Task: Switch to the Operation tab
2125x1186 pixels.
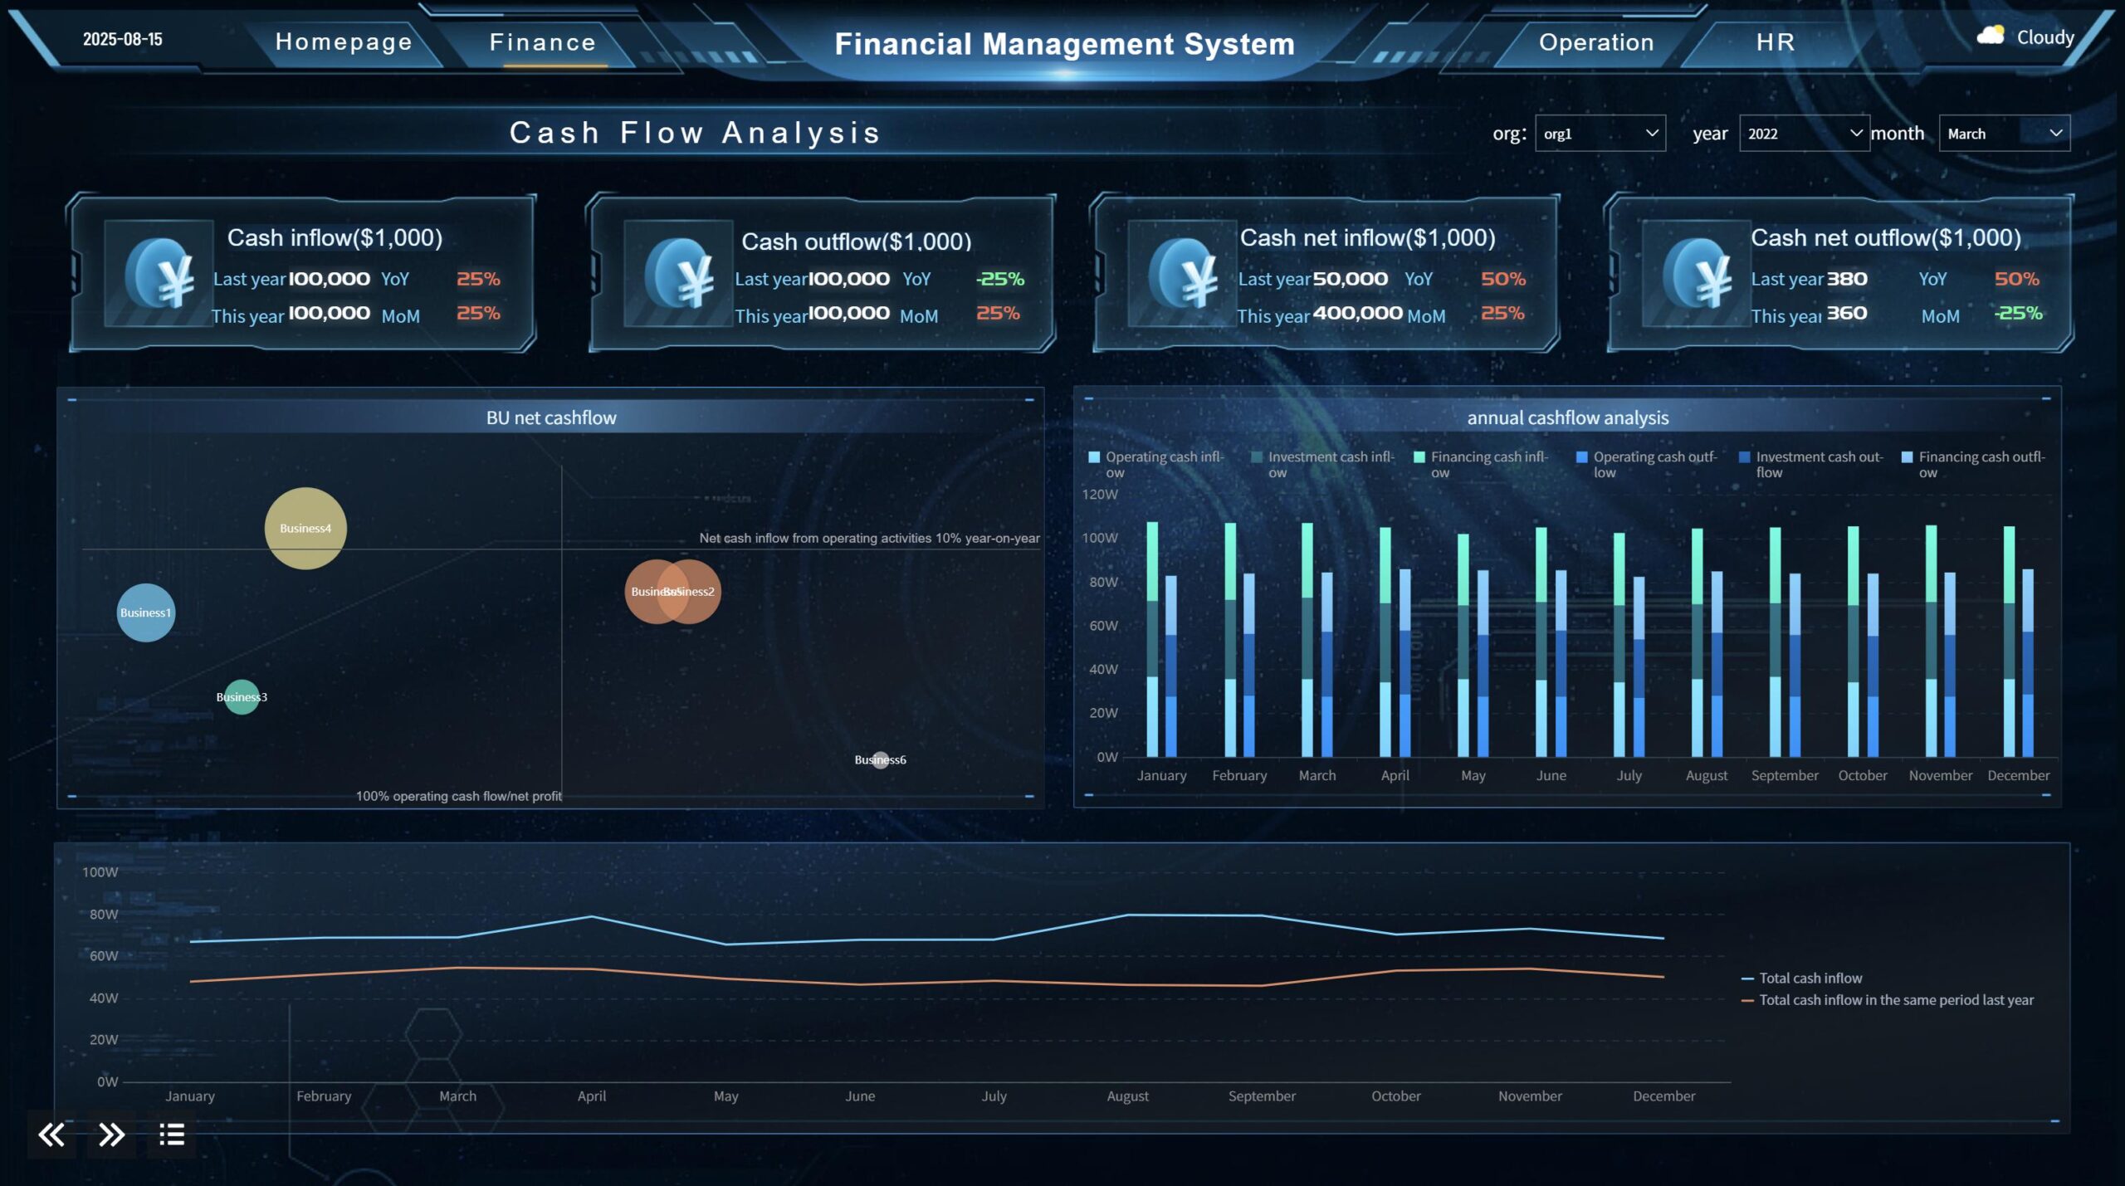Action: tap(1596, 41)
